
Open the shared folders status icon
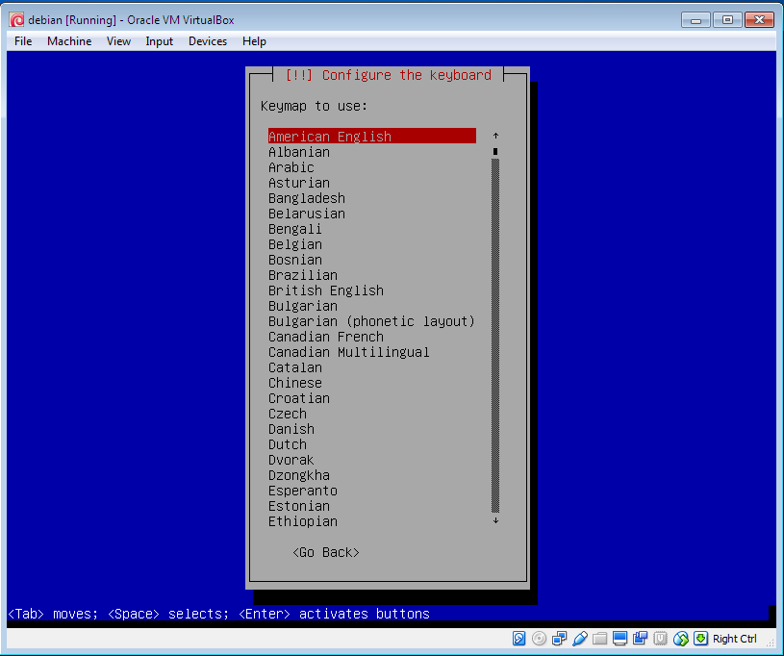tap(599, 639)
